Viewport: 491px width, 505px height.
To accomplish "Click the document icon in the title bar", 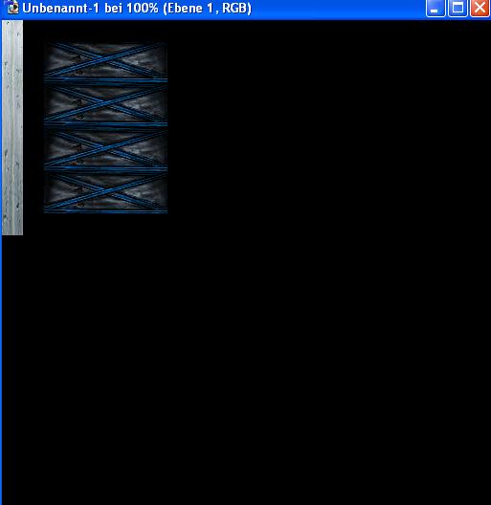I will click(12, 7).
